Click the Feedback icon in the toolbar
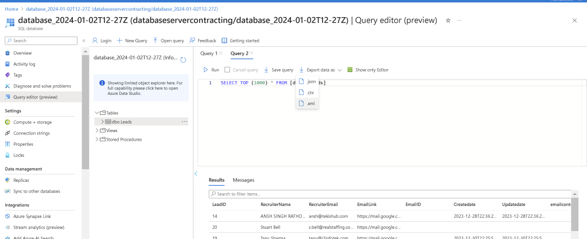587x239 pixels. (192, 41)
